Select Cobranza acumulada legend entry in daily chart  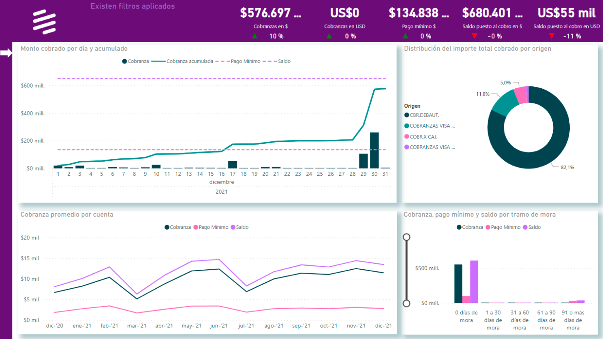pos(189,61)
